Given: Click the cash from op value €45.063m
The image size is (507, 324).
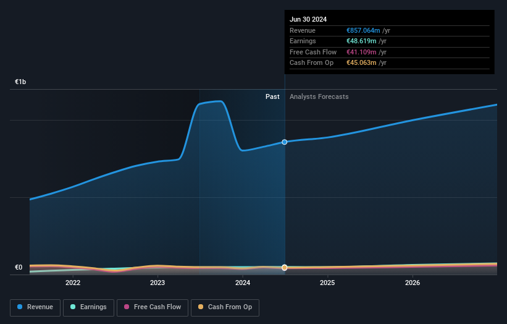Looking at the screenshot, I should (361, 63).
